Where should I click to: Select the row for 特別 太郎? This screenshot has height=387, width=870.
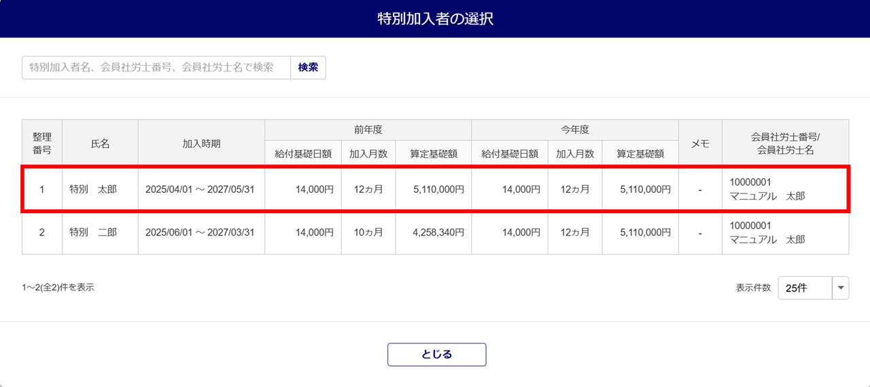[x=93, y=189]
